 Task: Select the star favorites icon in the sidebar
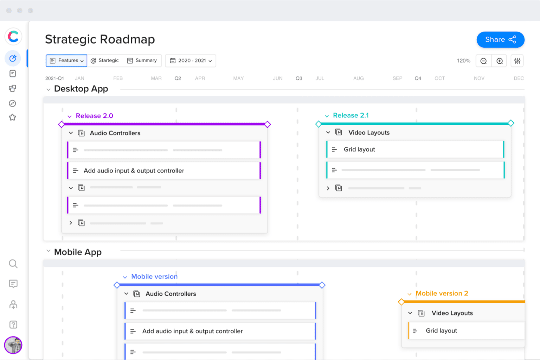pos(13,117)
